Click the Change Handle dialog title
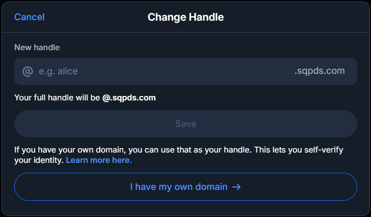This screenshot has width=371, height=217. [186, 17]
